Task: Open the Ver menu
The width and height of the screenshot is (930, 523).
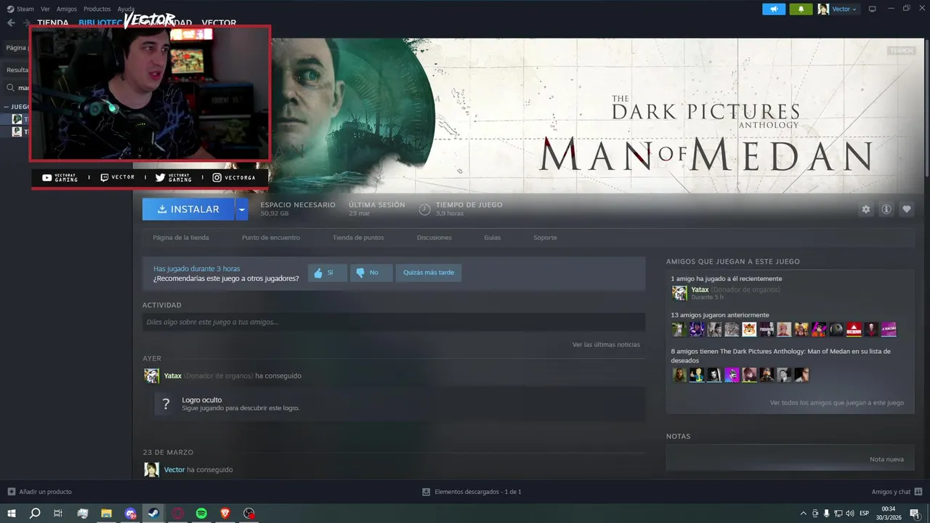Action: [45, 9]
